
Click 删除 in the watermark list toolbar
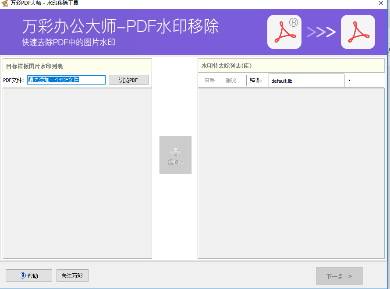pyautogui.click(x=230, y=81)
